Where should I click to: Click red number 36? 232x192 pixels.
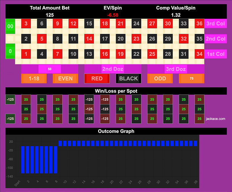199,24
